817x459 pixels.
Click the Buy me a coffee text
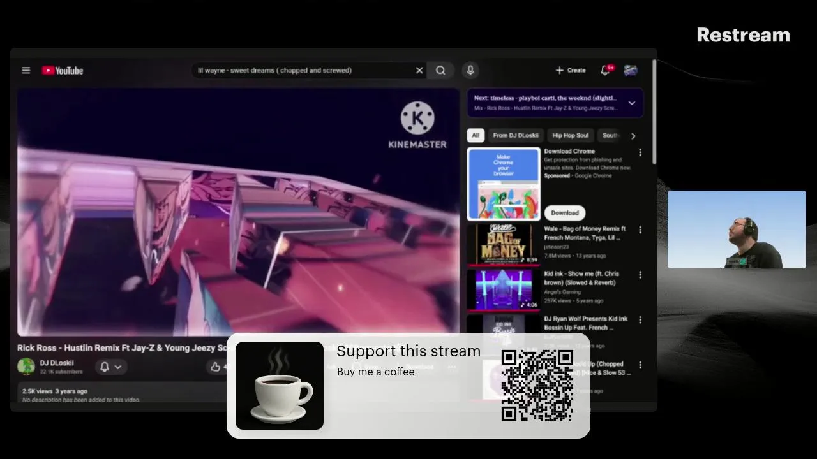376,372
